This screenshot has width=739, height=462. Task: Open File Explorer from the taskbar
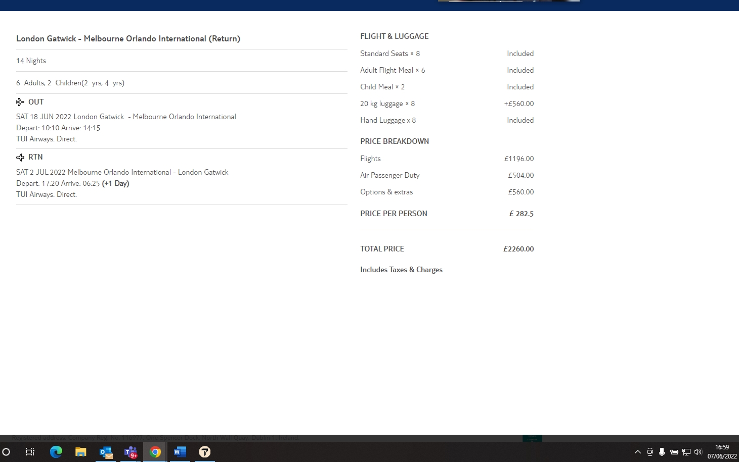pyautogui.click(x=81, y=452)
